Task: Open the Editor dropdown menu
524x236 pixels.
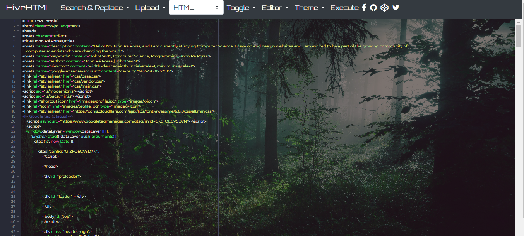Action: pos(275,8)
